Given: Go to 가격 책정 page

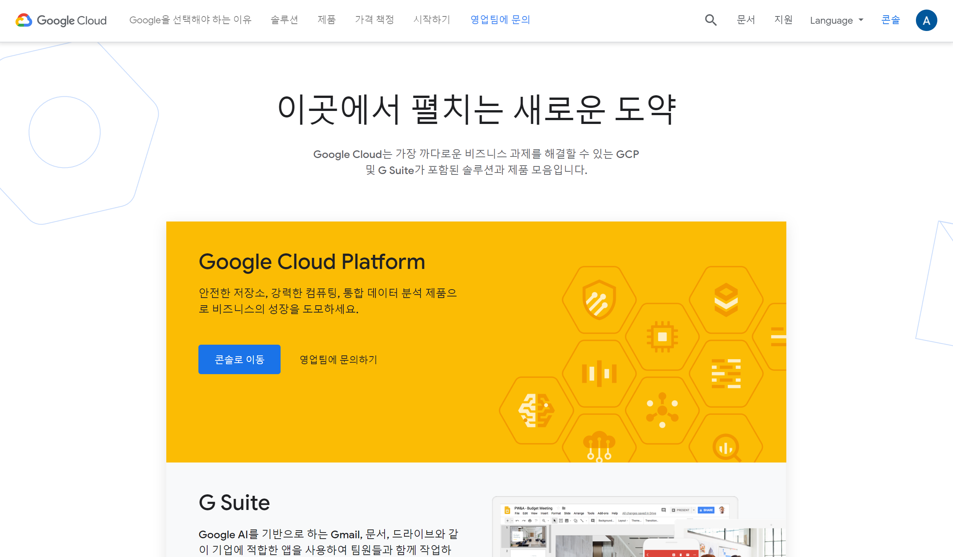Looking at the screenshot, I should pyautogui.click(x=374, y=20).
